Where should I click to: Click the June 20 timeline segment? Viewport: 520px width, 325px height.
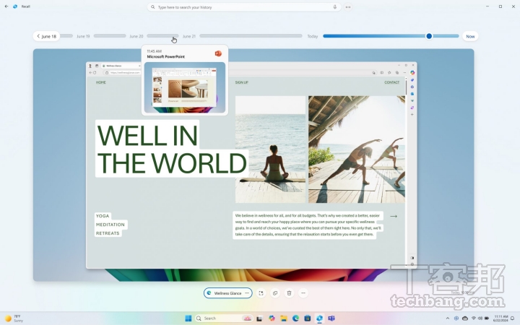162,36
